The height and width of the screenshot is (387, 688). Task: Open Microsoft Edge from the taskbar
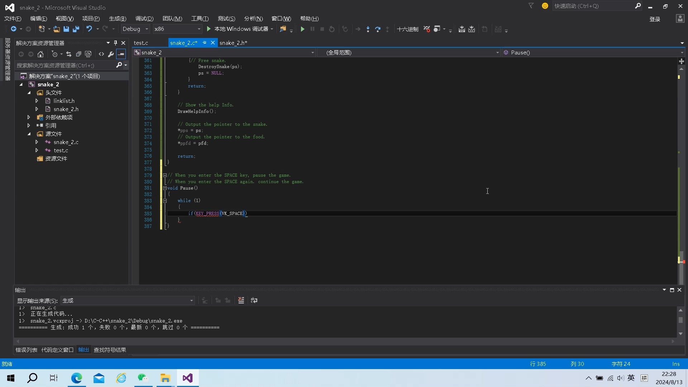77,378
